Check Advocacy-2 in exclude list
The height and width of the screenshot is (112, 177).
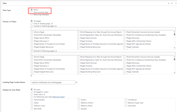point(32,66)
